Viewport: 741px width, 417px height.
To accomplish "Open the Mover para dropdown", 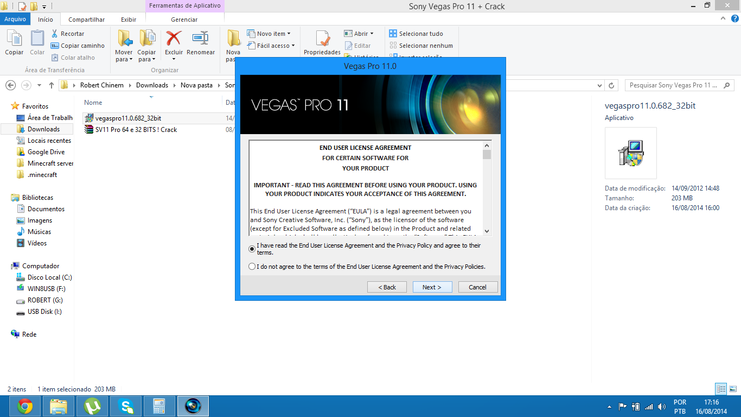I will point(124,56).
